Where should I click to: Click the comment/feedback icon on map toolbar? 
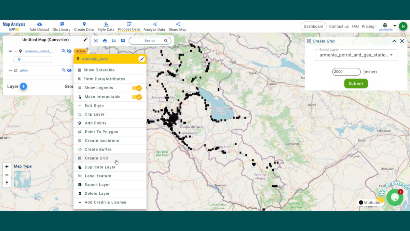pos(123,40)
